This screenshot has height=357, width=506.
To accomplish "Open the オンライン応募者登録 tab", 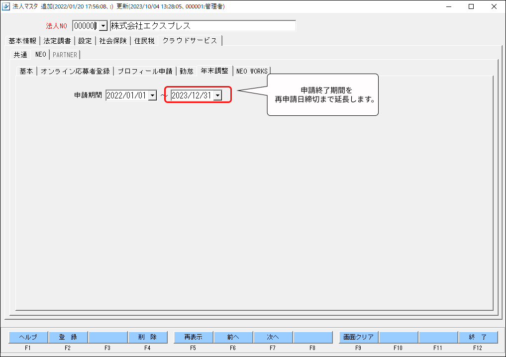I will (75, 71).
